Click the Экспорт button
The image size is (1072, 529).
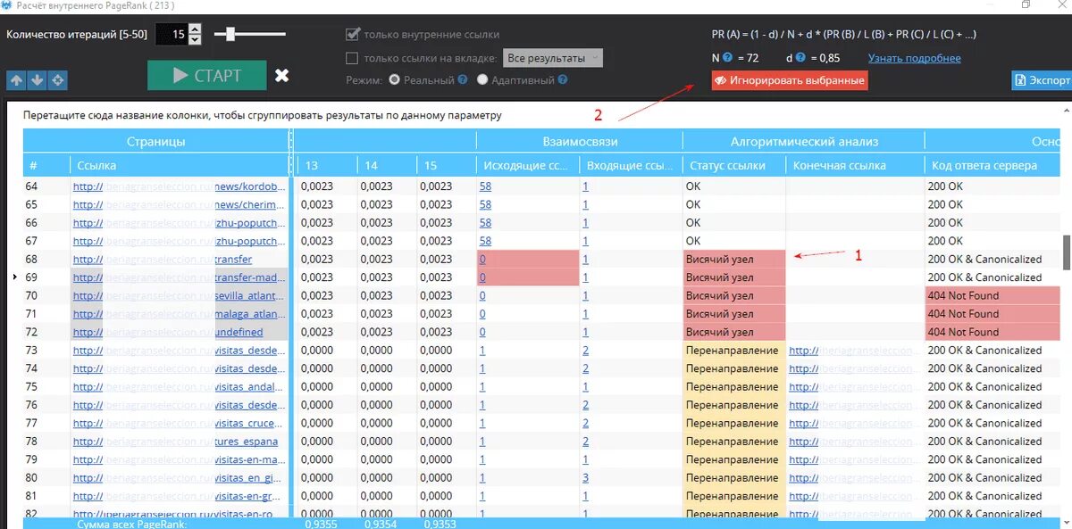point(1042,80)
